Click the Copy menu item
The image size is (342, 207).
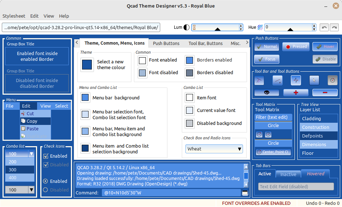click(x=36, y=121)
